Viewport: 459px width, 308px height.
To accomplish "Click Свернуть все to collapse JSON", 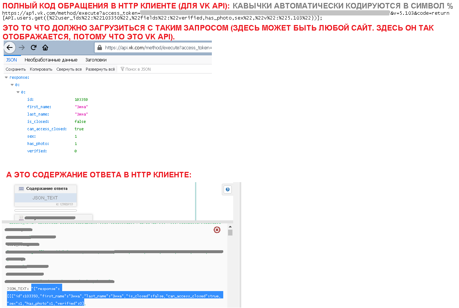I will click(69, 69).
